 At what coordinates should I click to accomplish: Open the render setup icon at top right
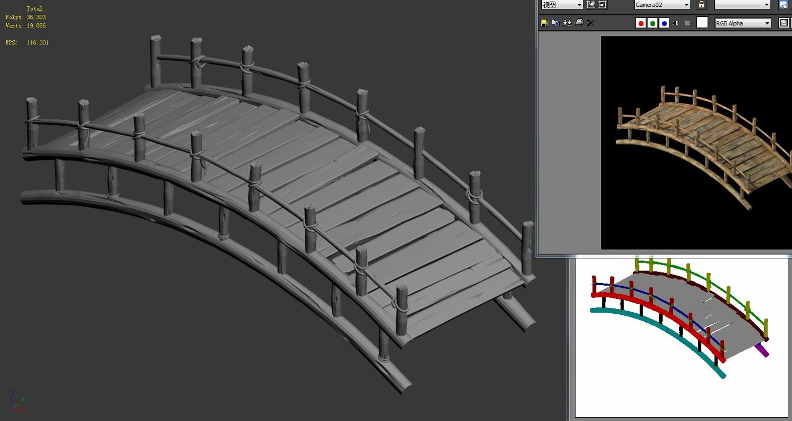point(784,5)
